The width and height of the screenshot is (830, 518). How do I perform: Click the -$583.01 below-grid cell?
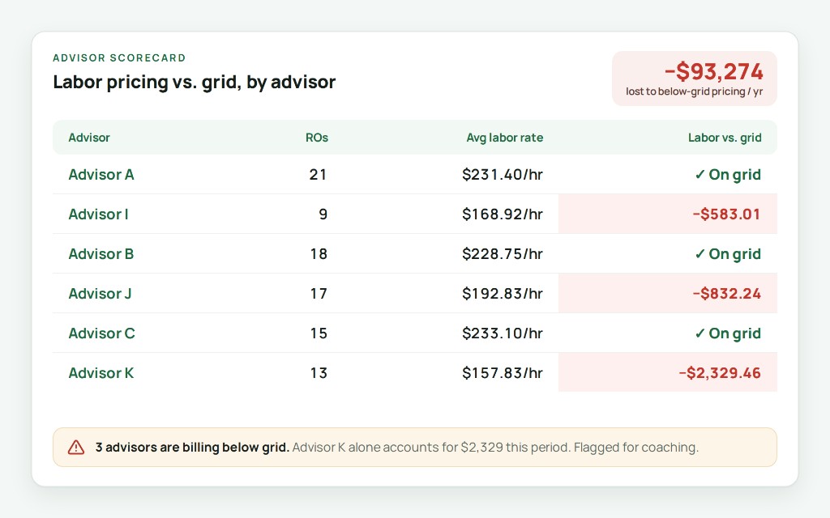pyautogui.click(x=668, y=214)
